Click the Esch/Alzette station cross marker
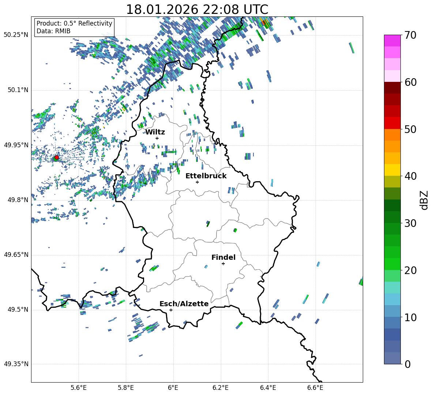The width and height of the screenshot is (433, 395). click(171, 310)
